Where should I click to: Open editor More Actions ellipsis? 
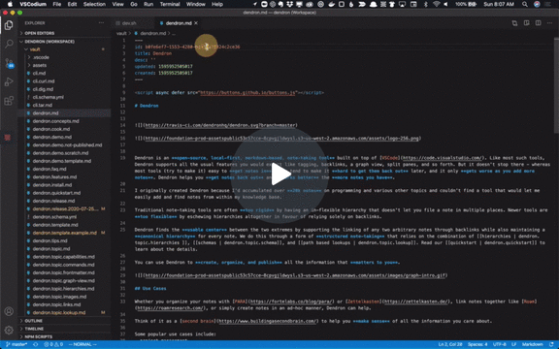pos(549,23)
